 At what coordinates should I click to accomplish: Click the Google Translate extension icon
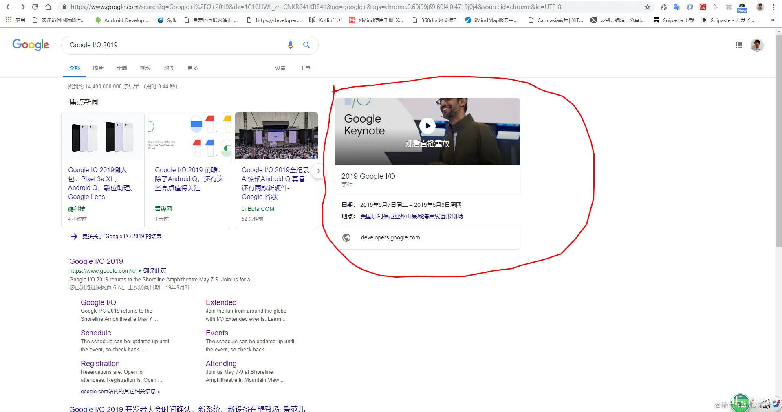pos(676,7)
